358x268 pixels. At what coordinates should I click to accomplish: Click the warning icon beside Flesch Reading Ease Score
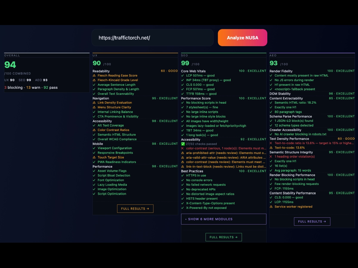94,76
